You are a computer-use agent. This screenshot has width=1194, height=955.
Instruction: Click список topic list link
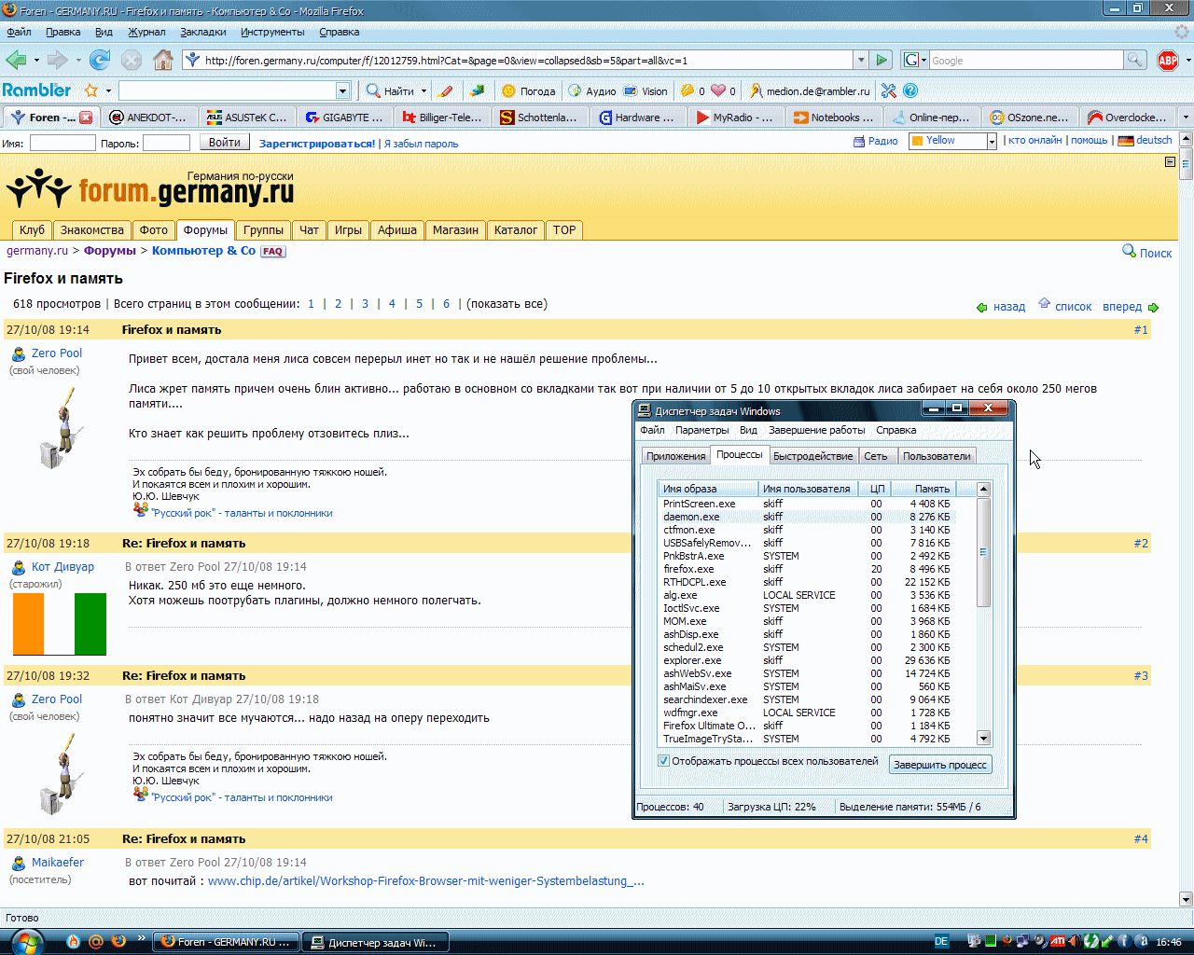1073,306
